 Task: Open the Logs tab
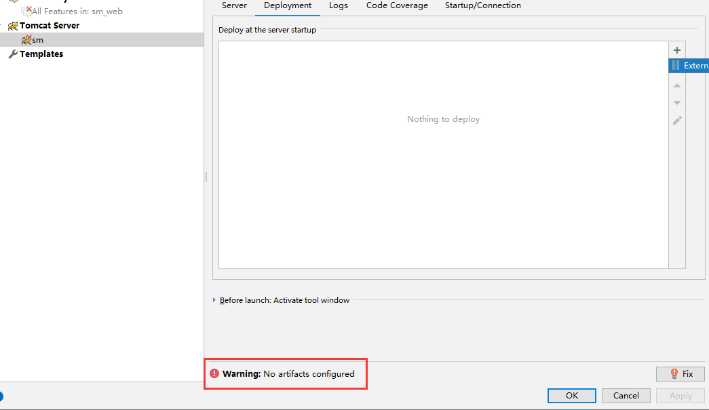pos(339,5)
